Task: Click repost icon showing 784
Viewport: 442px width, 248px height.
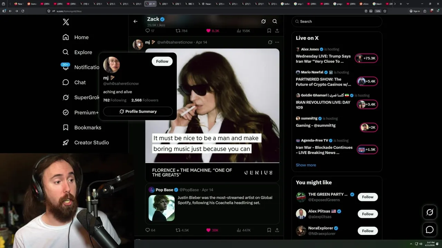Action: [x=178, y=31]
